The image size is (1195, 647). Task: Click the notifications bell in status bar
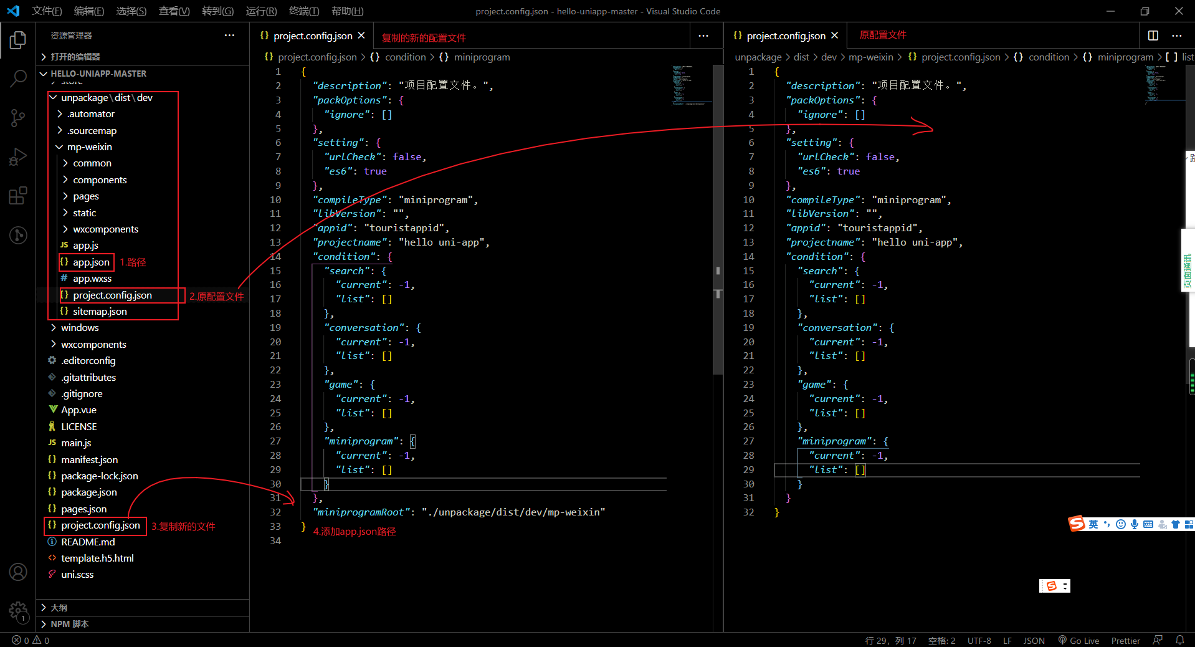point(1180,640)
